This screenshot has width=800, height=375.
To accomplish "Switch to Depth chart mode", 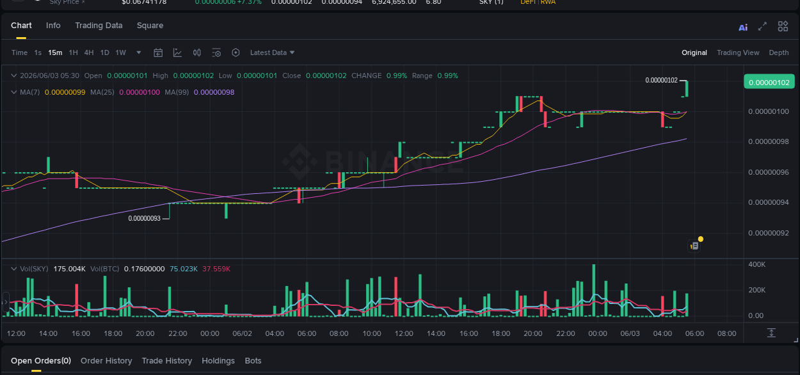I will [779, 52].
